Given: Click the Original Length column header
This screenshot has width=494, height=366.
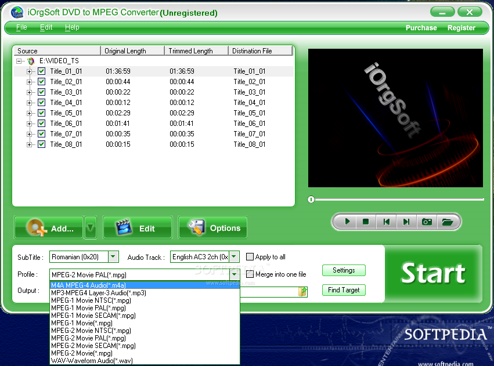Looking at the screenshot, I should point(132,50).
